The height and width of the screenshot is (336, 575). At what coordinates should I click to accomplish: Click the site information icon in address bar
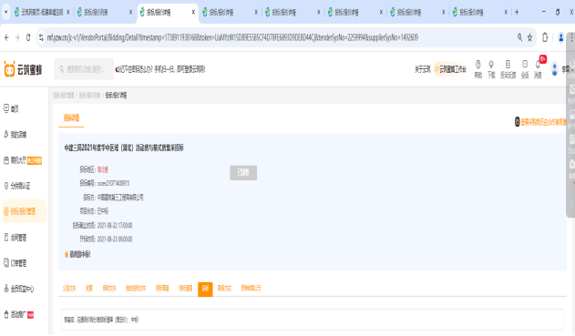click(41, 37)
